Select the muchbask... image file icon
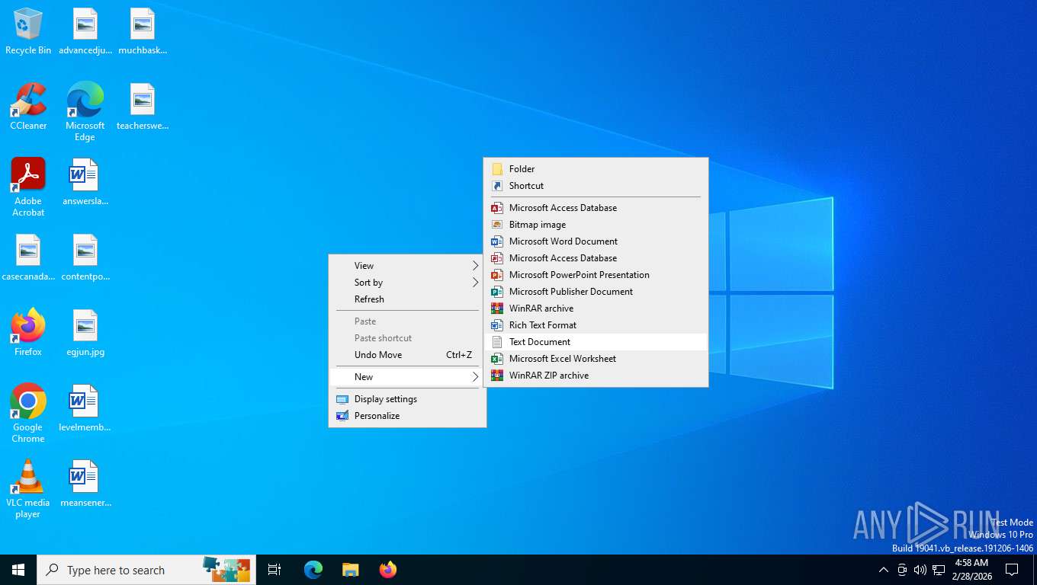 tap(143, 31)
